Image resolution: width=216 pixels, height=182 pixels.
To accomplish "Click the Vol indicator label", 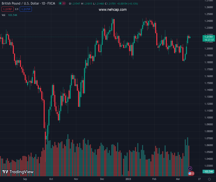I will [3, 15].
